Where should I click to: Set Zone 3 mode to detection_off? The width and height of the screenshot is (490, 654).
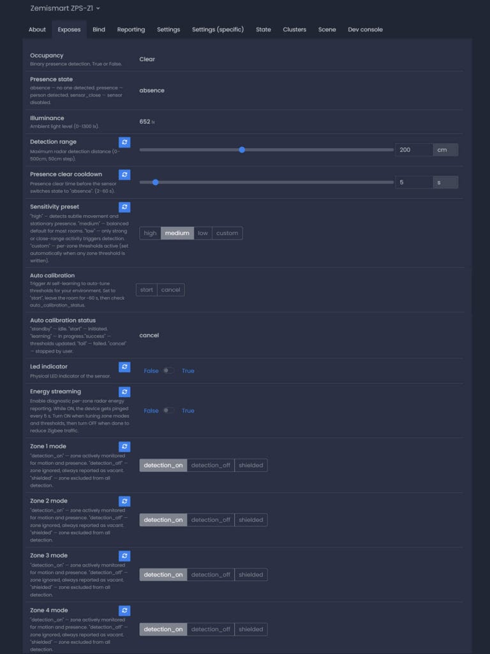pyautogui.click(x=211, y=575)
